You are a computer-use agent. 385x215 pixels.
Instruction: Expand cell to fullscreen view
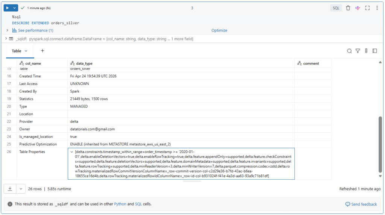click(x=367, y=8)
